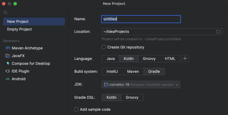The width and height of the screenshot is (228, 115).
Task: Click the JavaFX generator icon
Action: point(8,56)
